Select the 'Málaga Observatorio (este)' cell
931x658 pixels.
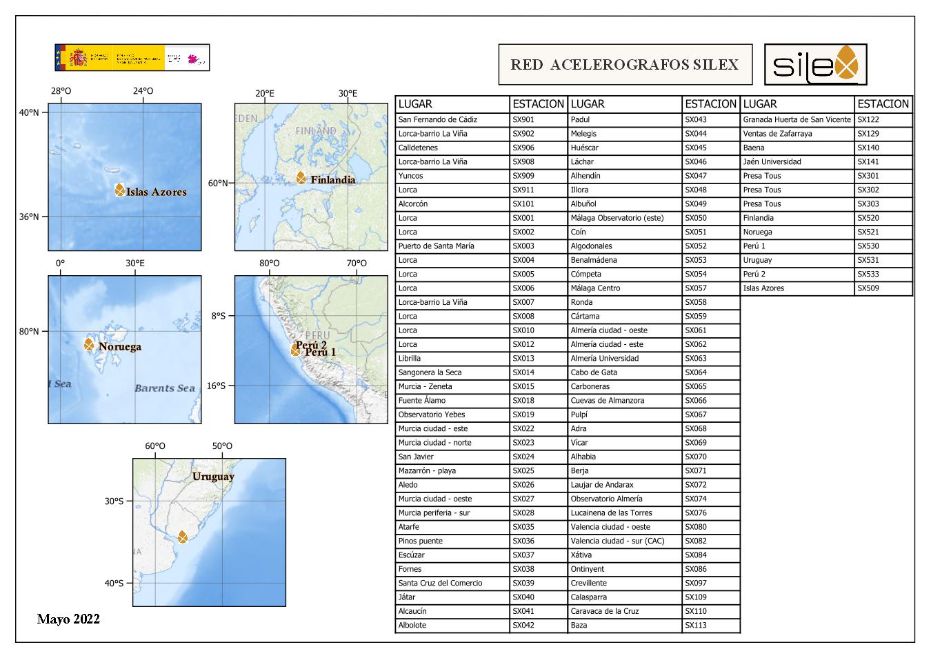[x=625, y=218]
